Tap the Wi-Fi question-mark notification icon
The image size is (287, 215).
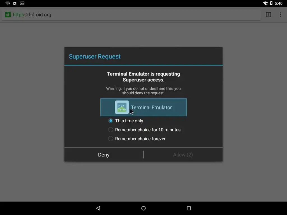tap(8, 3)
